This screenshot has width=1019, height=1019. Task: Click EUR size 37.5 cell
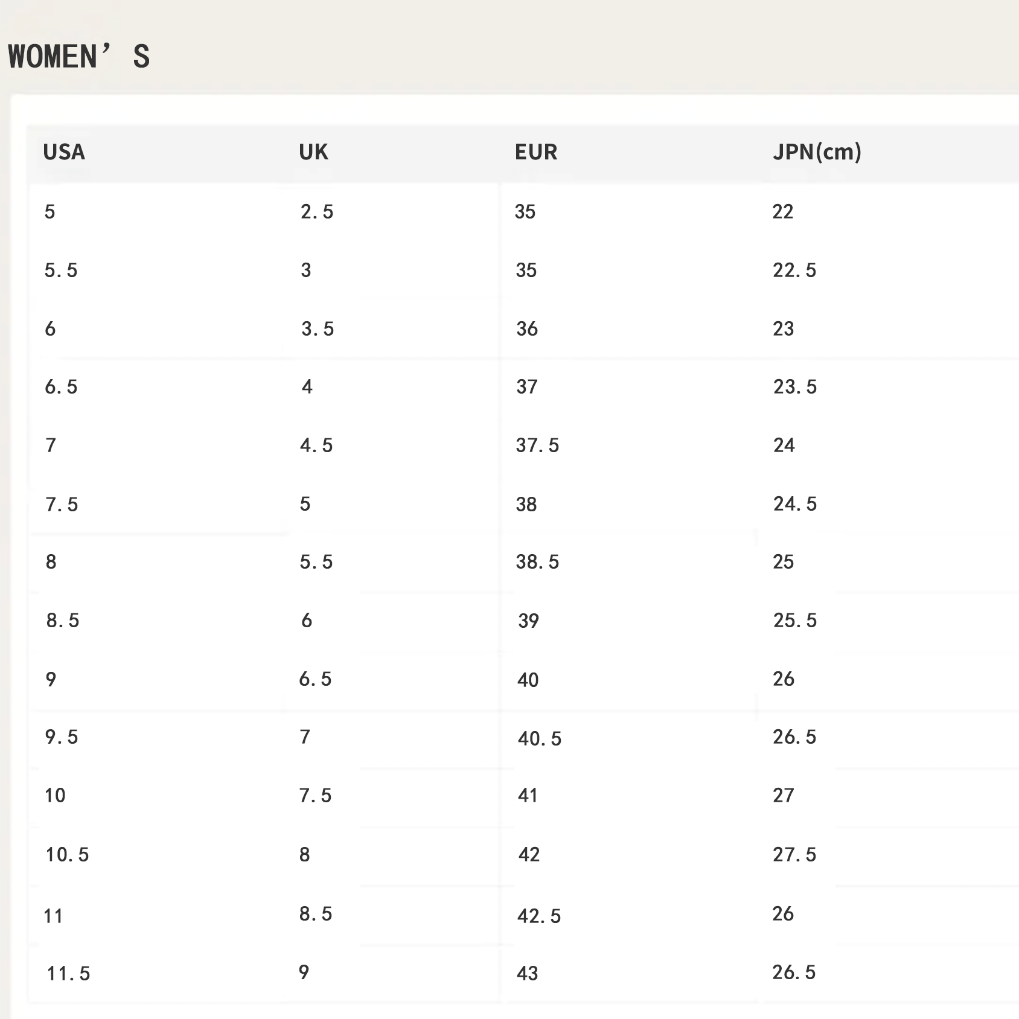pyautogui.click(x=537, y=446)
